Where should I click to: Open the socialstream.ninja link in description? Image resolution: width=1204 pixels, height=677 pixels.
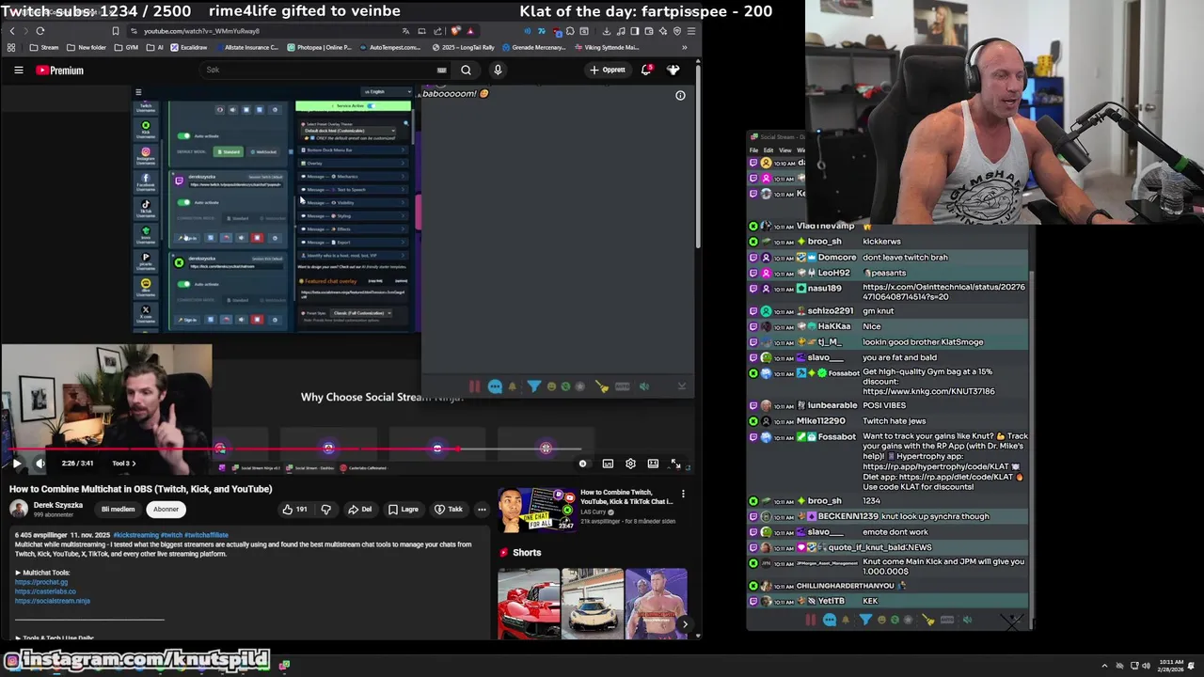tap(53, 601)
